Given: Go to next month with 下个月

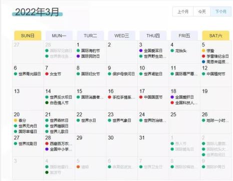Looking at the screenshot, I should pyautogui.click(x=221, y=12).
